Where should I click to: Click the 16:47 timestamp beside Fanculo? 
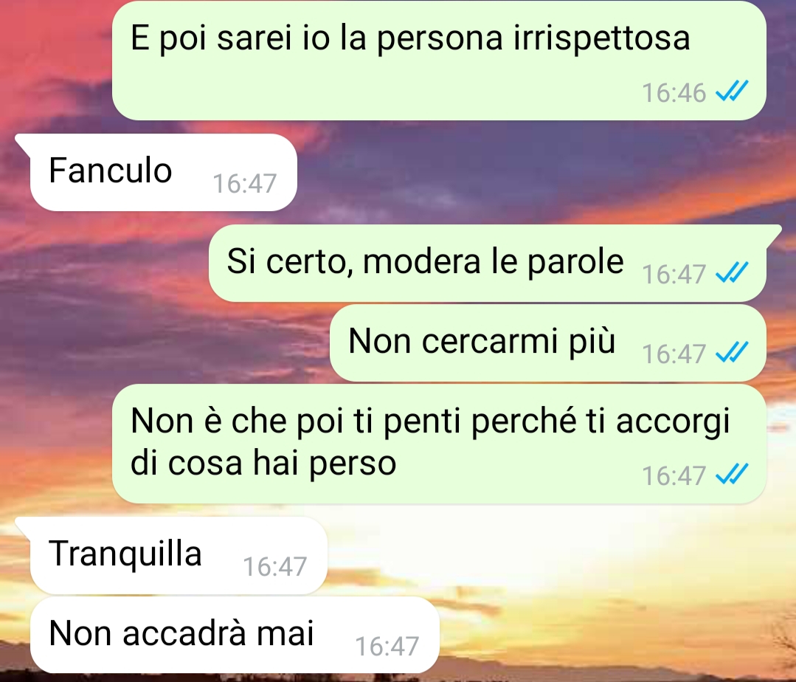244,183
